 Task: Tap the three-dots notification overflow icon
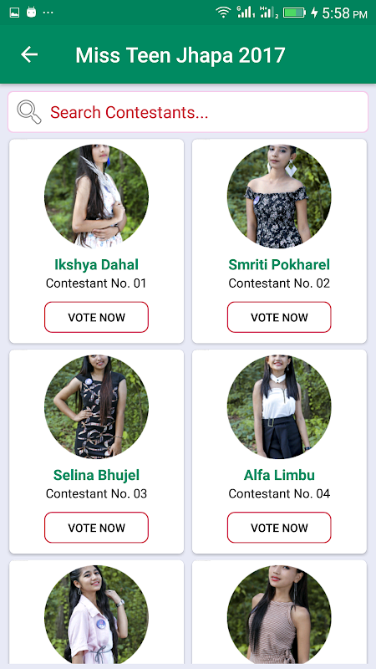[48, 13]
